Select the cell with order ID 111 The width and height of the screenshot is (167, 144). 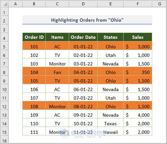pos(34,131)
